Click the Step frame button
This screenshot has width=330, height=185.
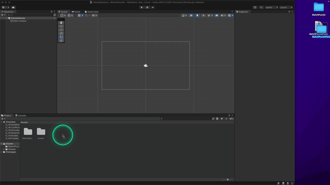[153, 7]
